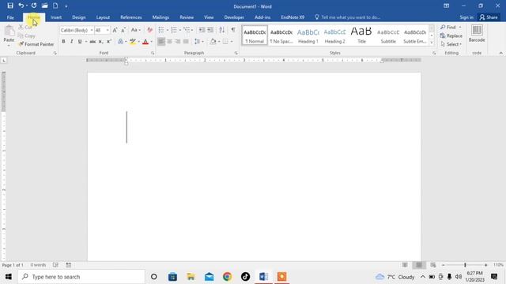
Task: Open the Change Case Aa dropdown
Action: coord(135,30)
